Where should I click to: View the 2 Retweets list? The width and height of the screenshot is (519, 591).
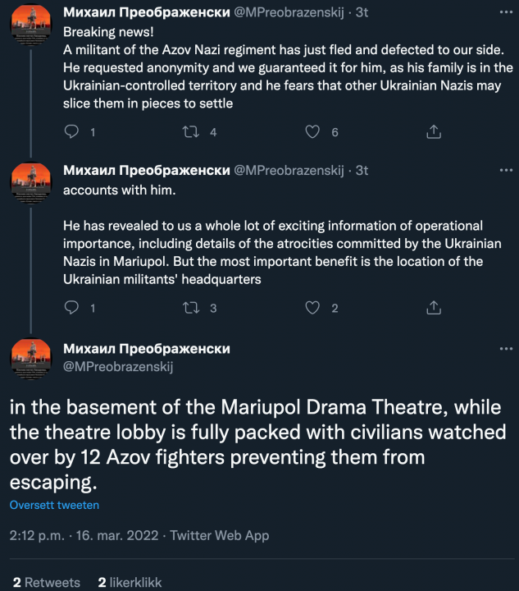click(47, 582)
